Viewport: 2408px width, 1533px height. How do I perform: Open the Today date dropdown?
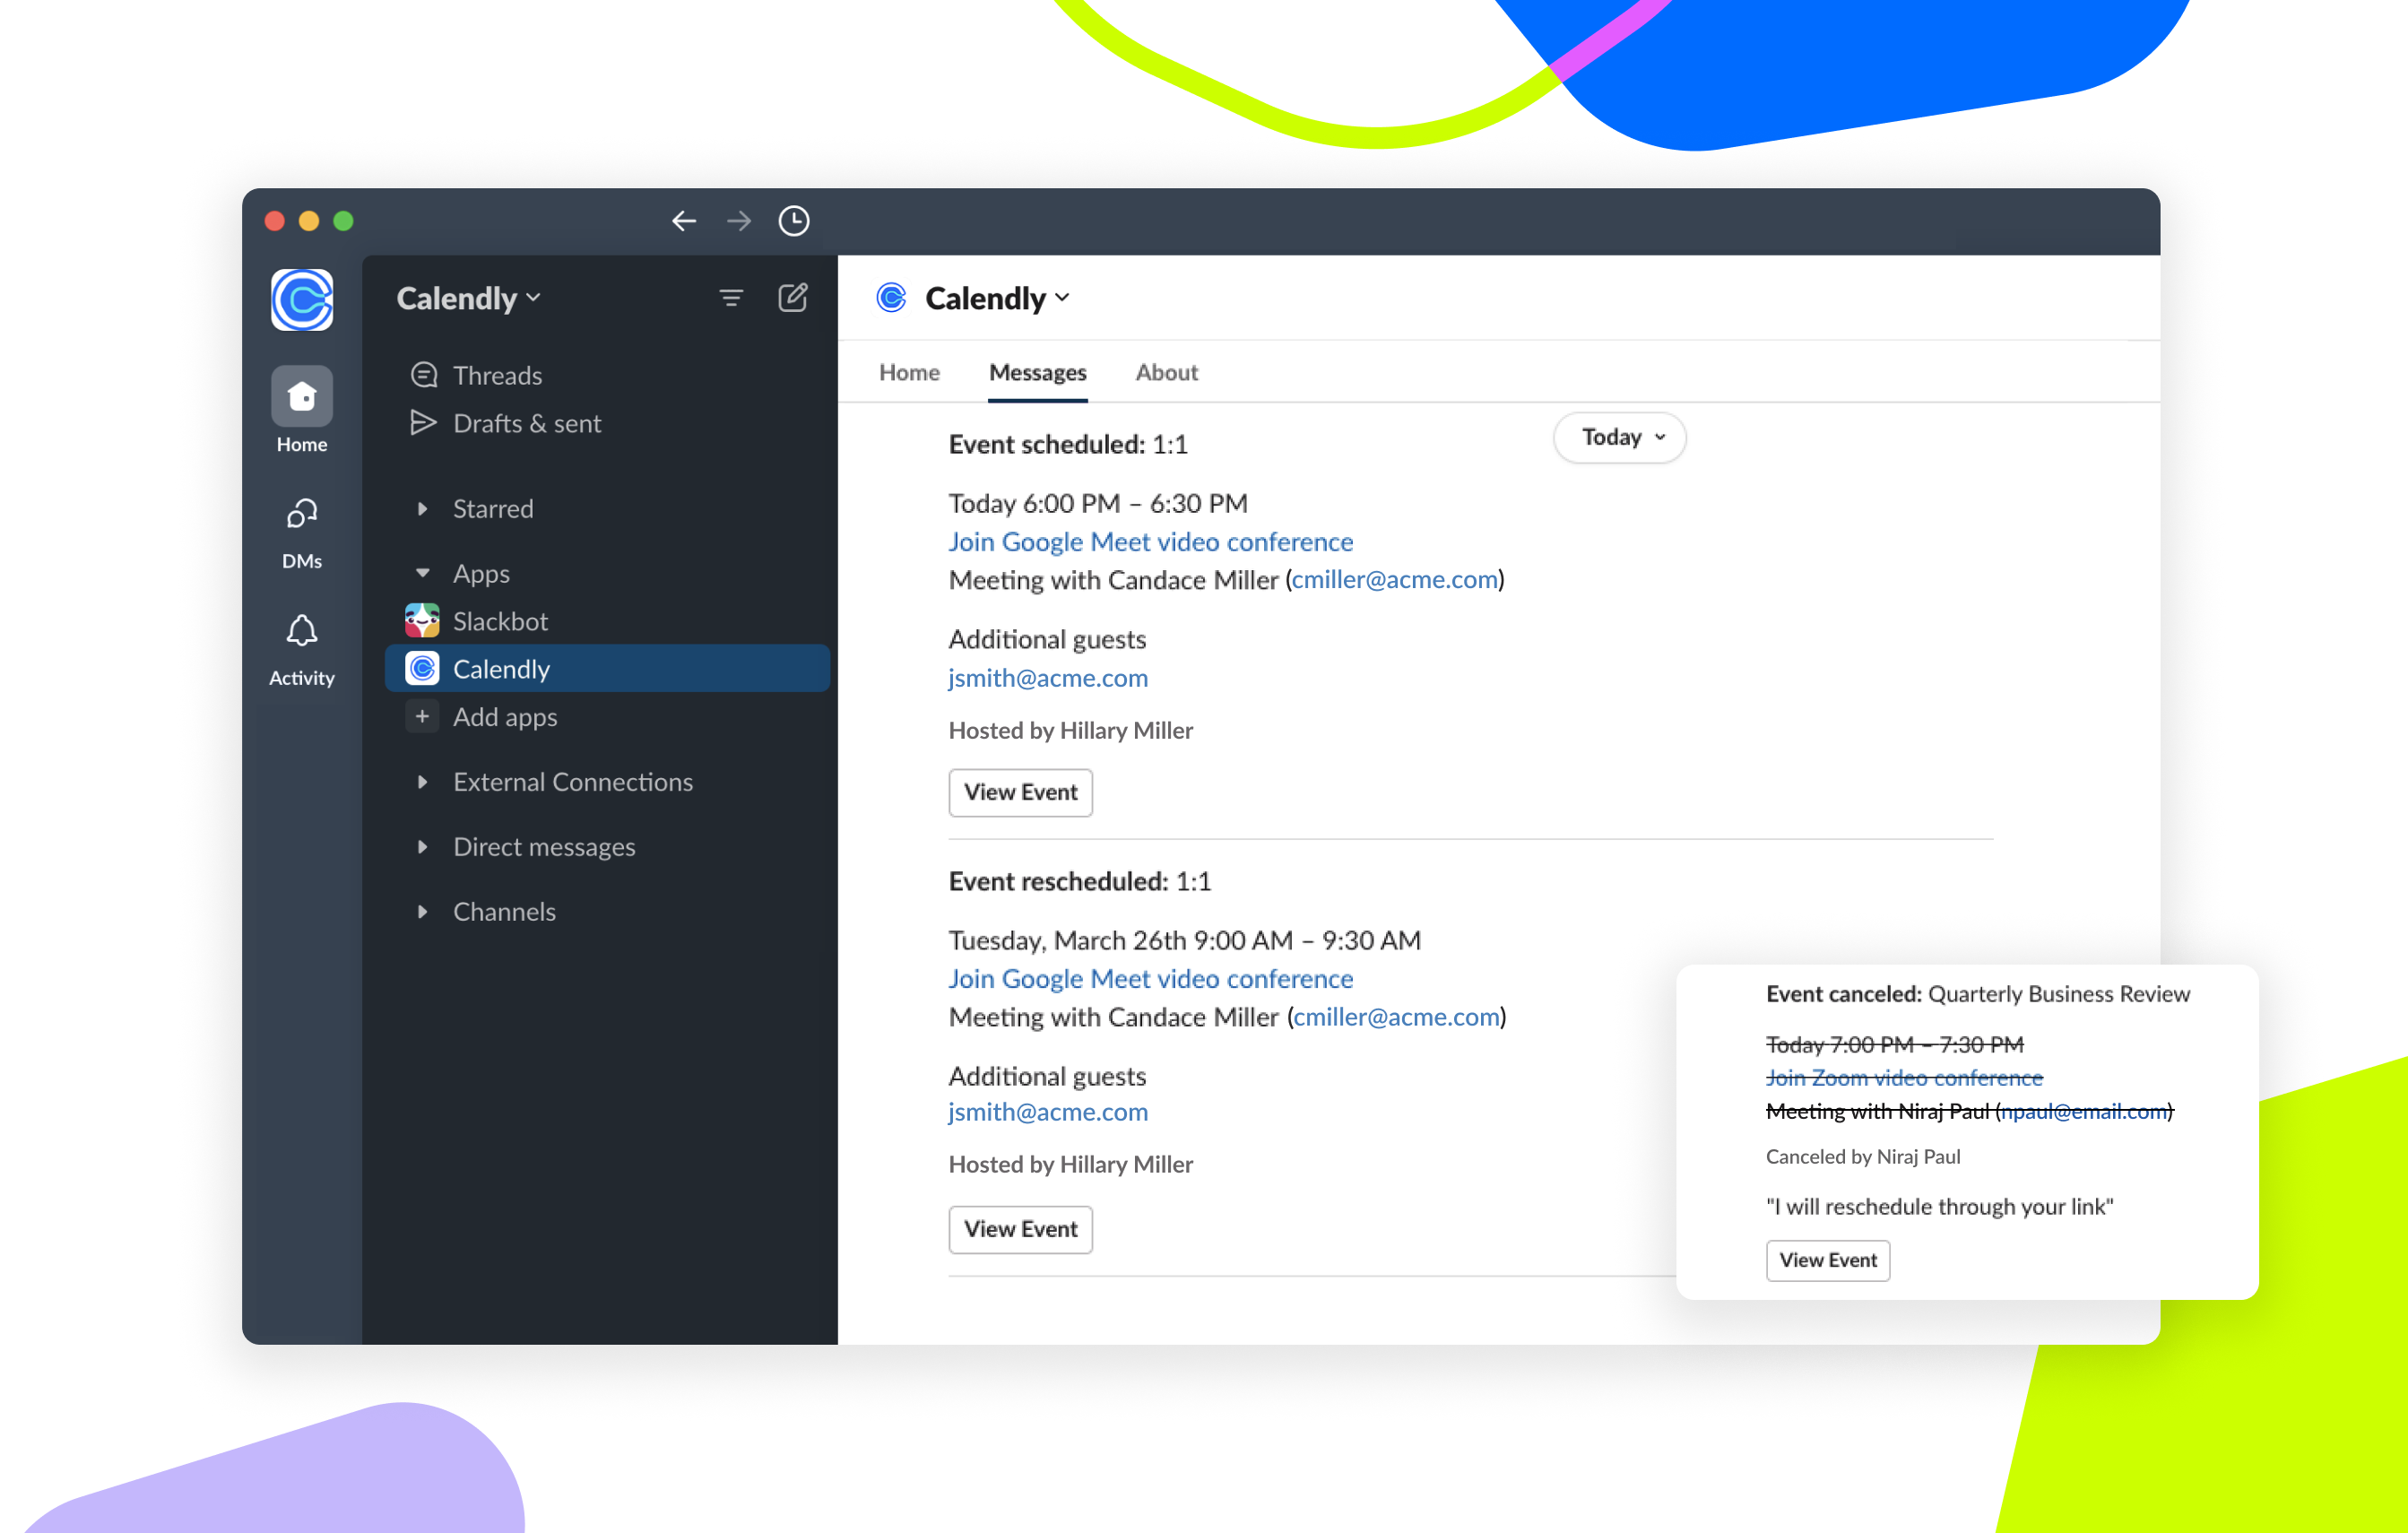coord(1619,437)
